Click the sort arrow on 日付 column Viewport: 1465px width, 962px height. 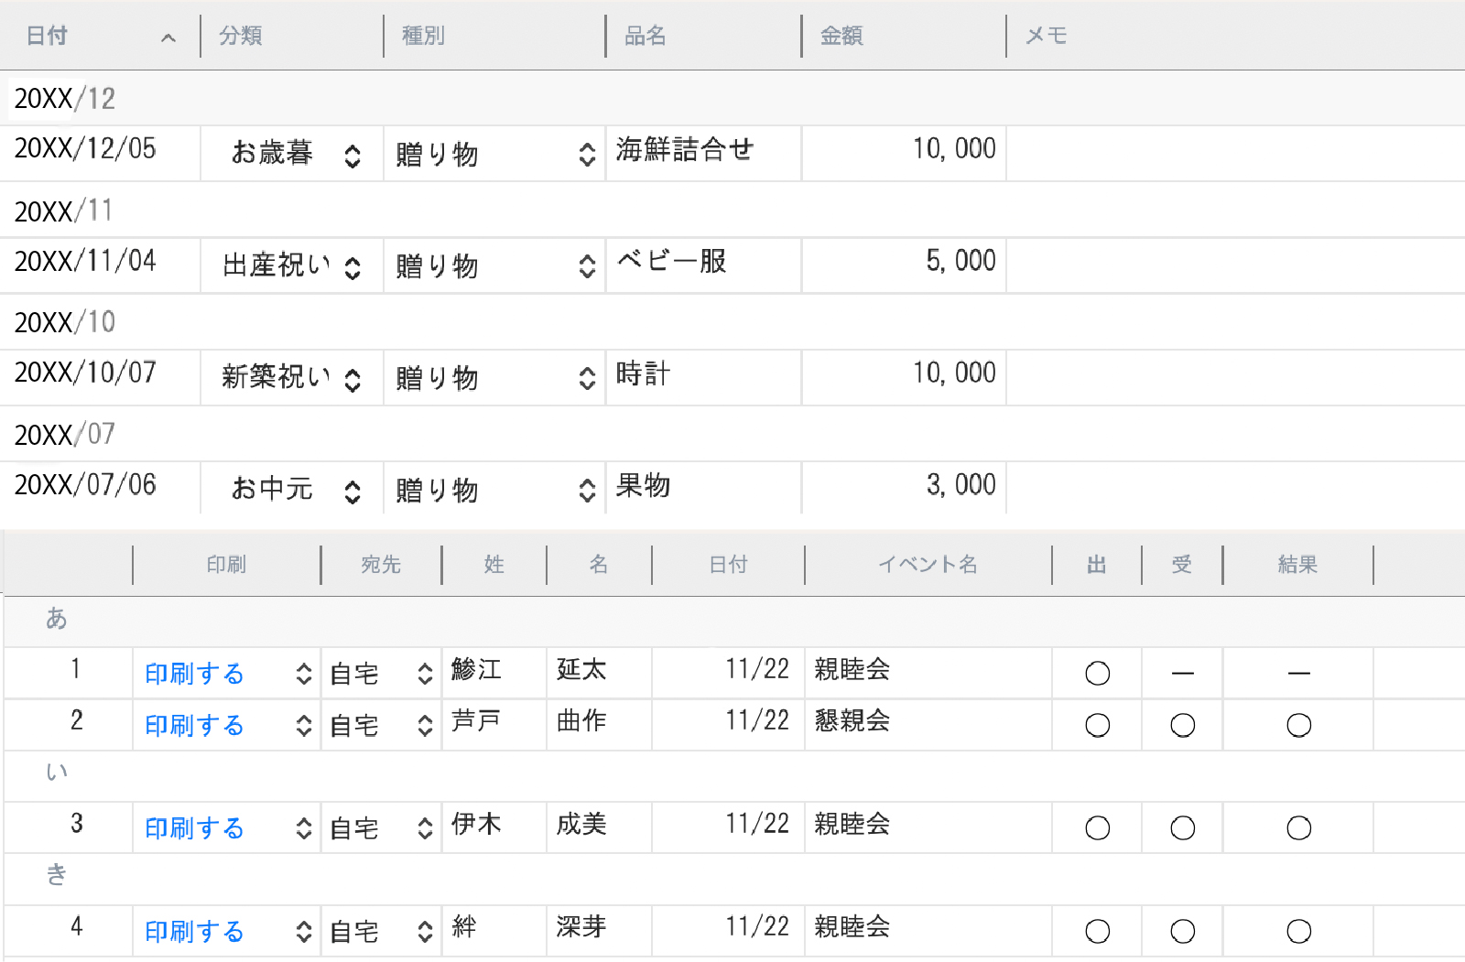pos(168,38)
